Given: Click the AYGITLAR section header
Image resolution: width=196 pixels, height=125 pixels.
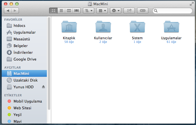Looking at the screenshot, I should 12,68.
